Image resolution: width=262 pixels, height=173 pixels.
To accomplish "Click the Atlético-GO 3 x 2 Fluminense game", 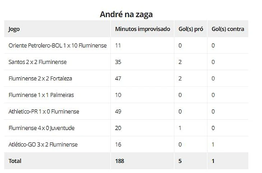I will coord(43,144).
